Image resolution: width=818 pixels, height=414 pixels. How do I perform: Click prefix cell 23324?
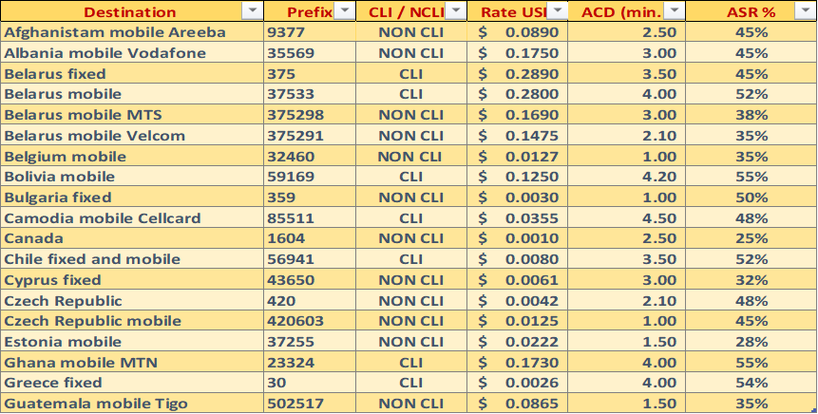click(310, 363)
